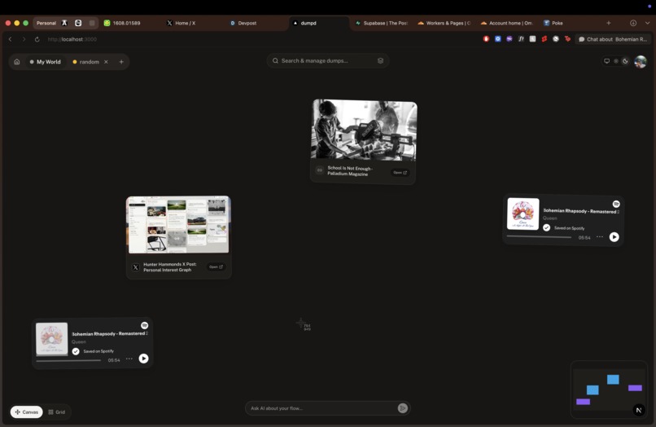Click the purple circle extension icon

point(509,39)
